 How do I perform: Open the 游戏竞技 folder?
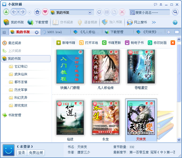(x=18, y=106)
